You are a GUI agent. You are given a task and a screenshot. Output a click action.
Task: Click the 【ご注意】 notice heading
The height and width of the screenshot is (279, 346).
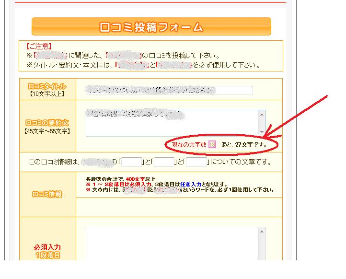tap(39, 46)
